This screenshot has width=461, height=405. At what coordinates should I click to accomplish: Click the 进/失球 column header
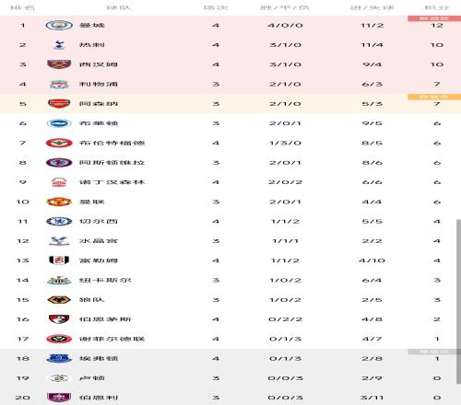(x=372, y=7)
